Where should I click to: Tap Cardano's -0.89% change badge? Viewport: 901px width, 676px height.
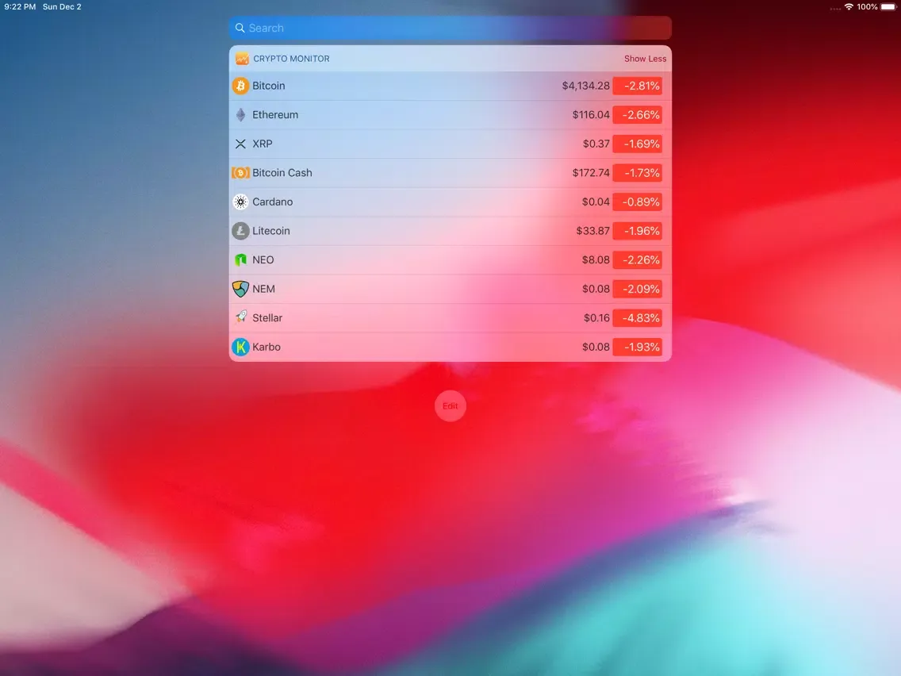pyautogui.click(x=637, y=202)
